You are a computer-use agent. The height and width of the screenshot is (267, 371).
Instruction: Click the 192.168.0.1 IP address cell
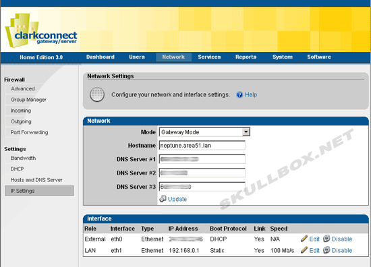pos(184,250)
